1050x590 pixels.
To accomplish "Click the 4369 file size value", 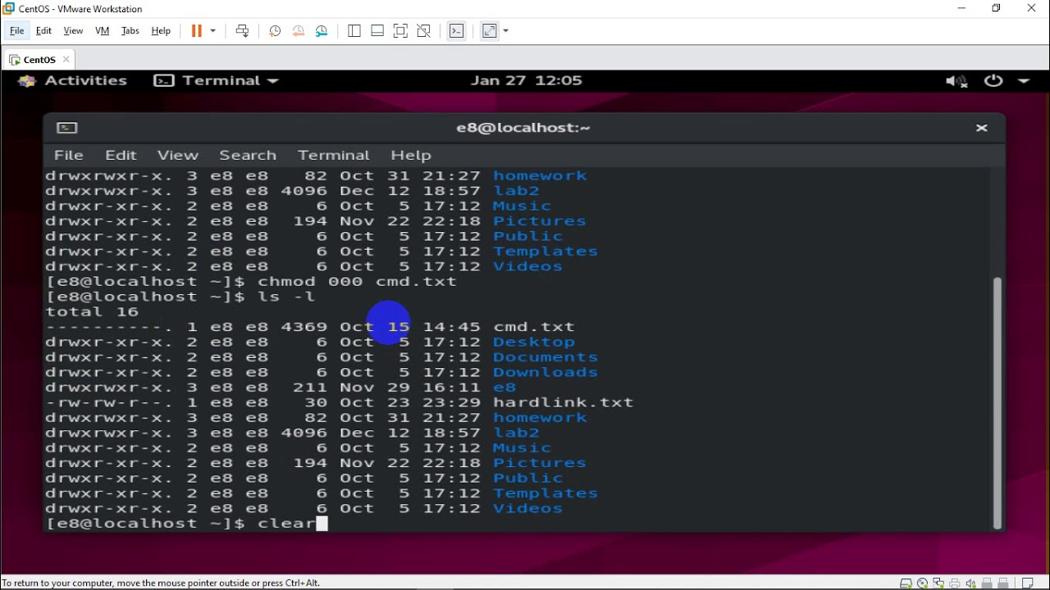I will coord(304,327).
